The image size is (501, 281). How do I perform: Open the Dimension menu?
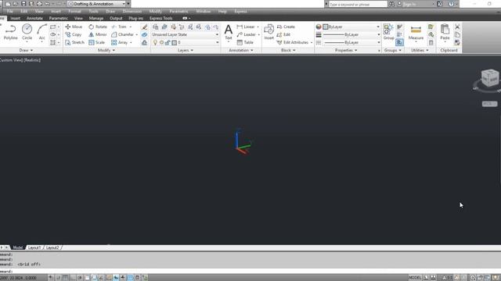click(x=132, y=11)
